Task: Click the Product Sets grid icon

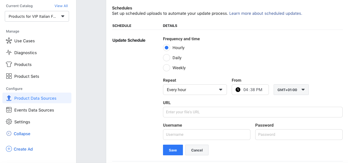Action: coord(9,76)
